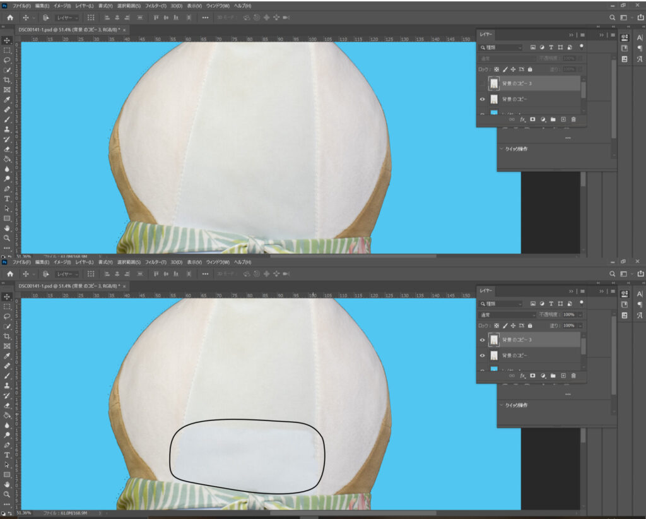646x519 pixels.
Task: Collapse クイック操作 section in upper window
Action: (502, 149)
